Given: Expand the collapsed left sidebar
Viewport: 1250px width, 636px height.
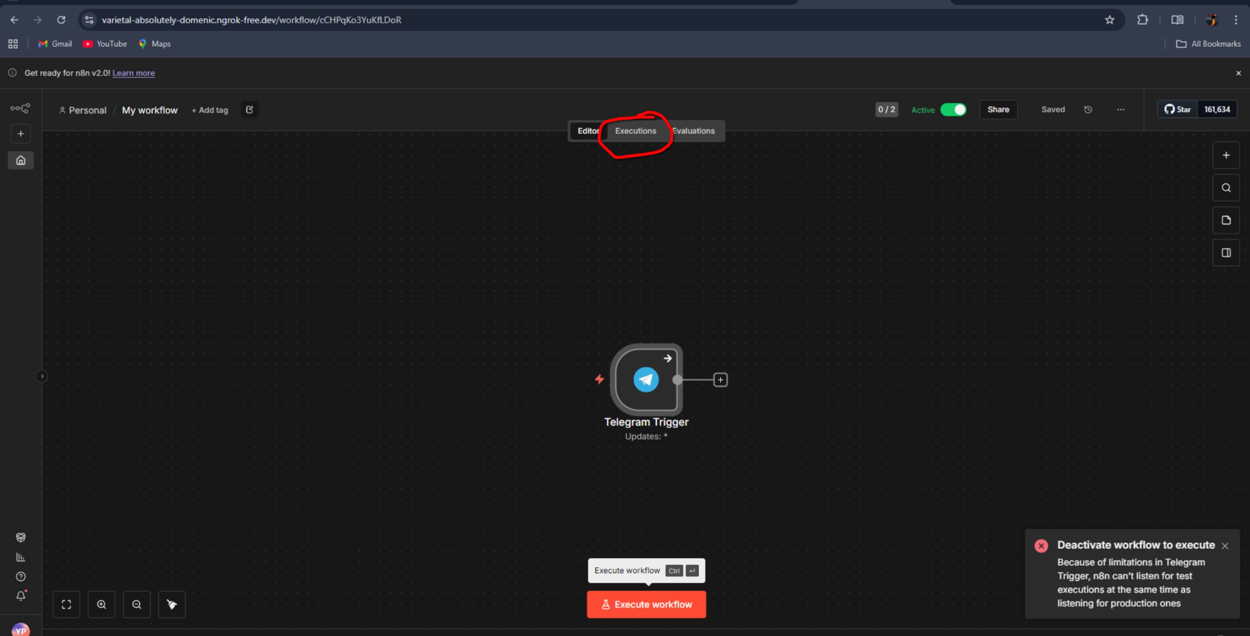Looking at the screenshot, I should (42, 376).
